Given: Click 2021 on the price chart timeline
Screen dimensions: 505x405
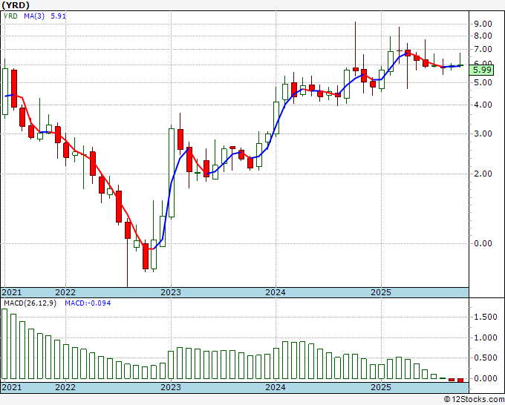Looking at the screenshot, I should coord(12,292).
